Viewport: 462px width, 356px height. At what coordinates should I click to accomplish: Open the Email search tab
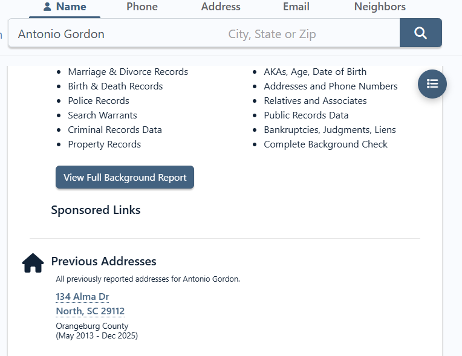(296, 7)
